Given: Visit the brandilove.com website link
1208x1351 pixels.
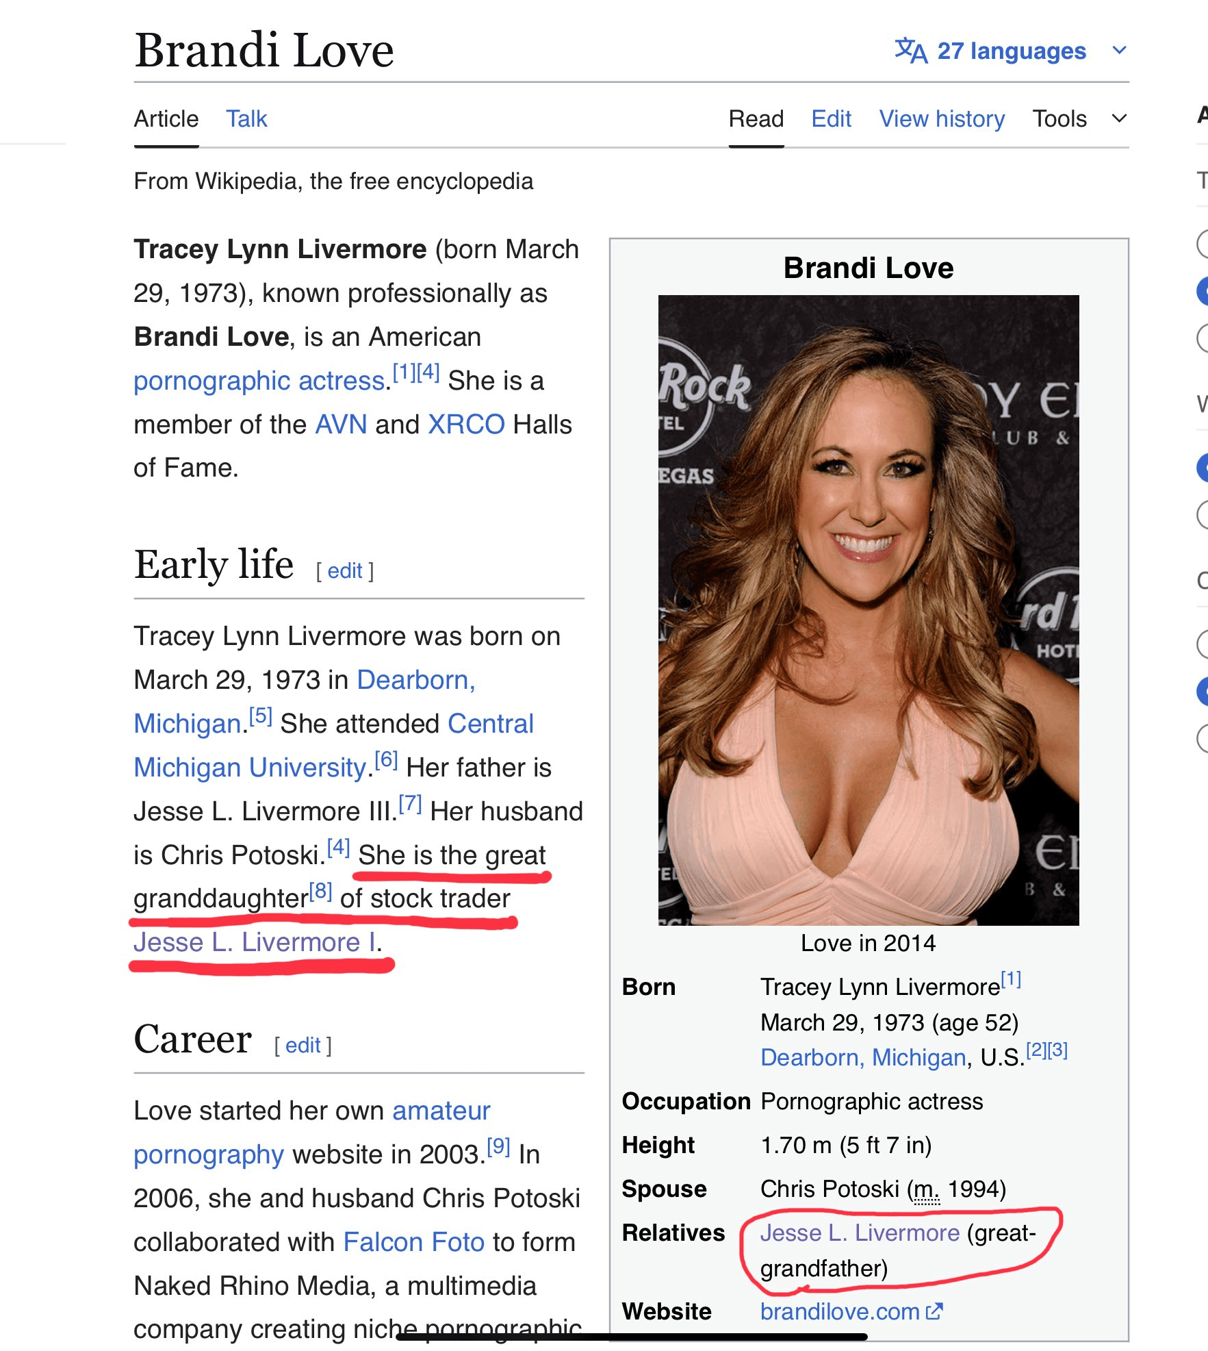Looking at the screenshot, I should pos(840,1312).
